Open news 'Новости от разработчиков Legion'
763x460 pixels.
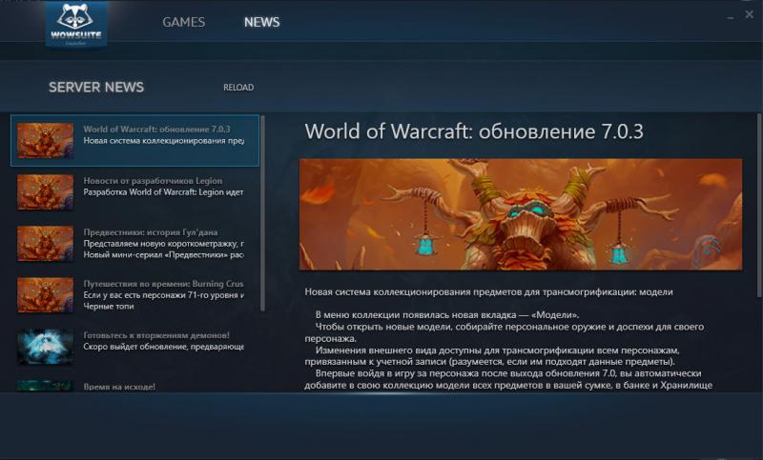(x=134, y=191)
